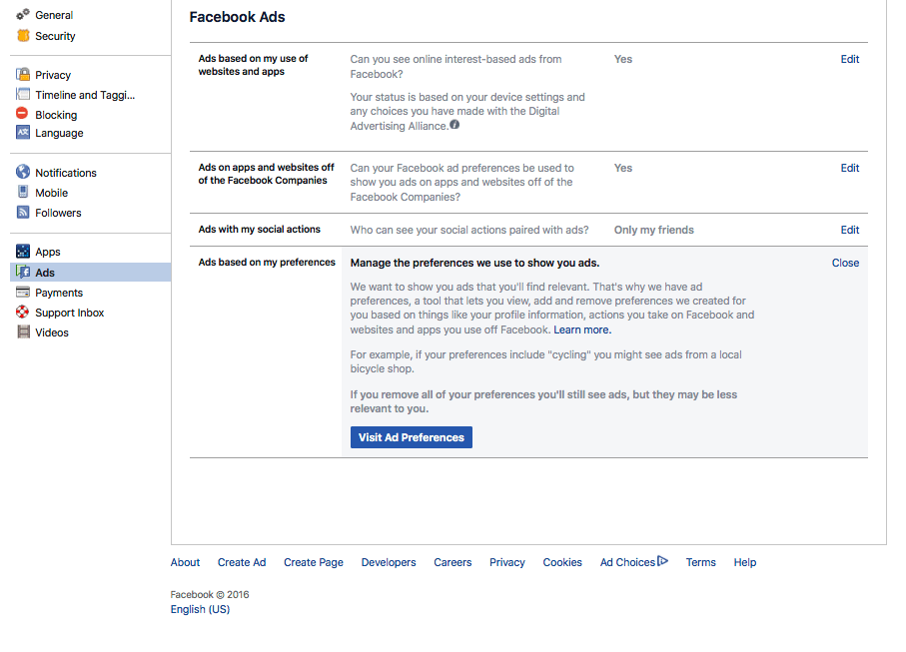Click the Security badge icon
This screenshot has height=652, width=906.
23,36
